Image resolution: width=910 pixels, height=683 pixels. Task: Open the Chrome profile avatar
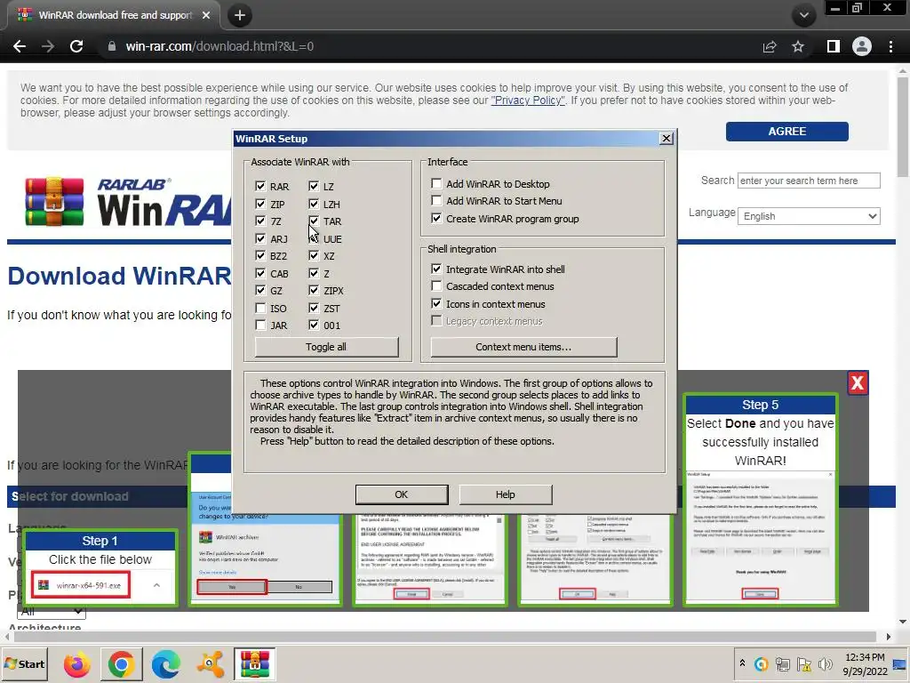coord(862,46)
